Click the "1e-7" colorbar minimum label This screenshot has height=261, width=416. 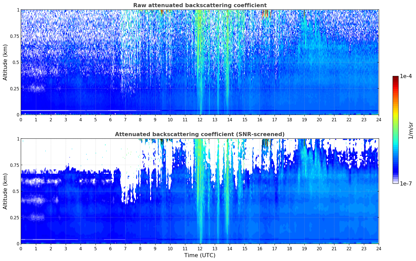(406, 184)
